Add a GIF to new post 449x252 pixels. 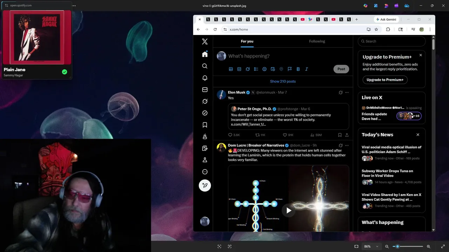[239, 69]
